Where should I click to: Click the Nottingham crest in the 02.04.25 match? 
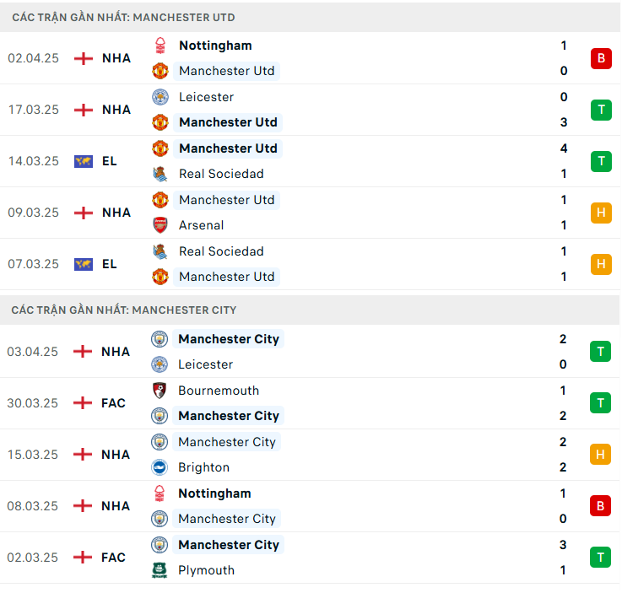(160, 46)
